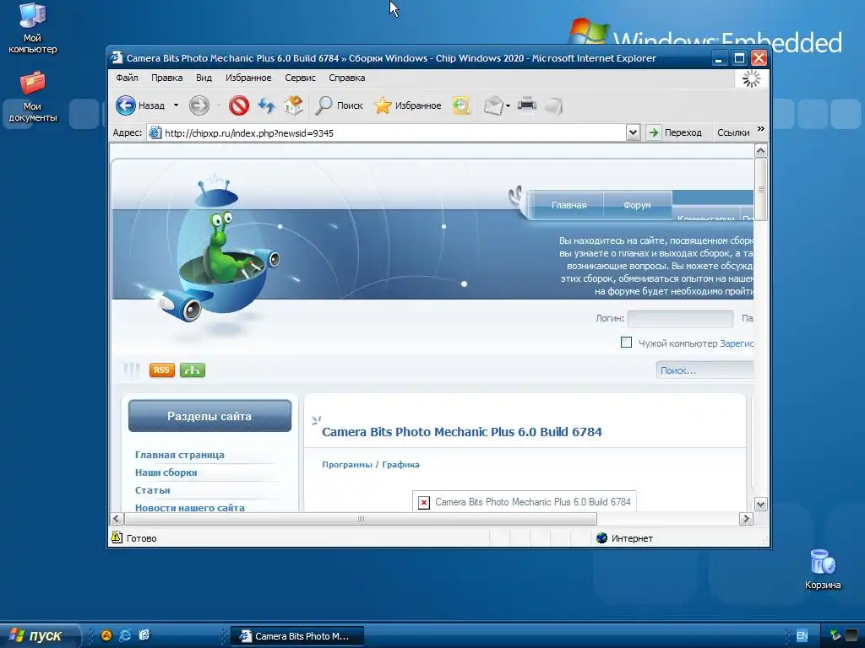Screen dimensions: 865x648
Task: Click the orange quick launch icon
Action: point(106,635)
